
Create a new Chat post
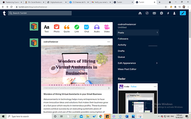point(87,29)
